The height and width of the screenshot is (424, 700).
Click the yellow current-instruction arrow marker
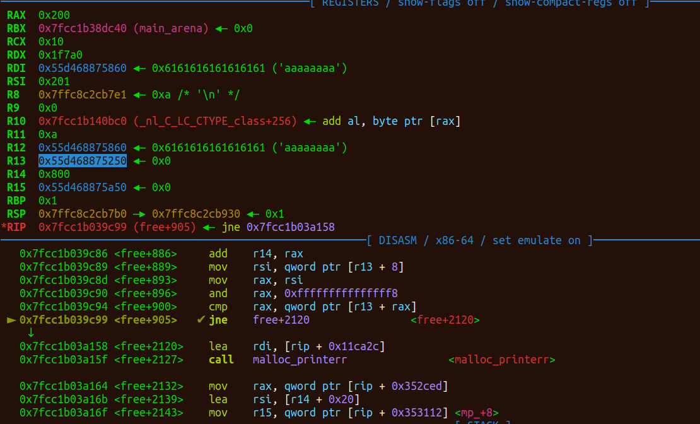pyautogui.click(x=11, y=320)
